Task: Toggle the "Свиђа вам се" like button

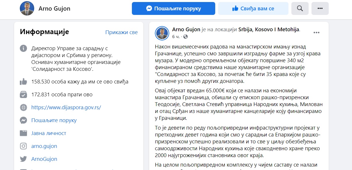Action: click(253, 8)
